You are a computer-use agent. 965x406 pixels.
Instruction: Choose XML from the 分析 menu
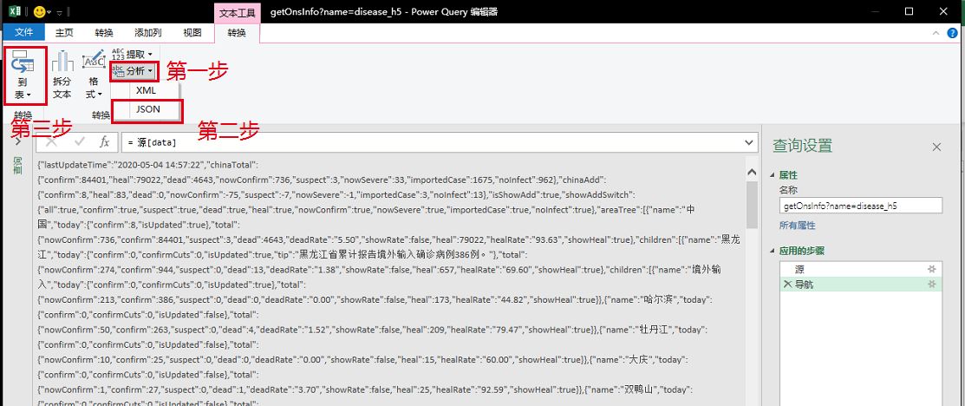[x=146, y=90]
